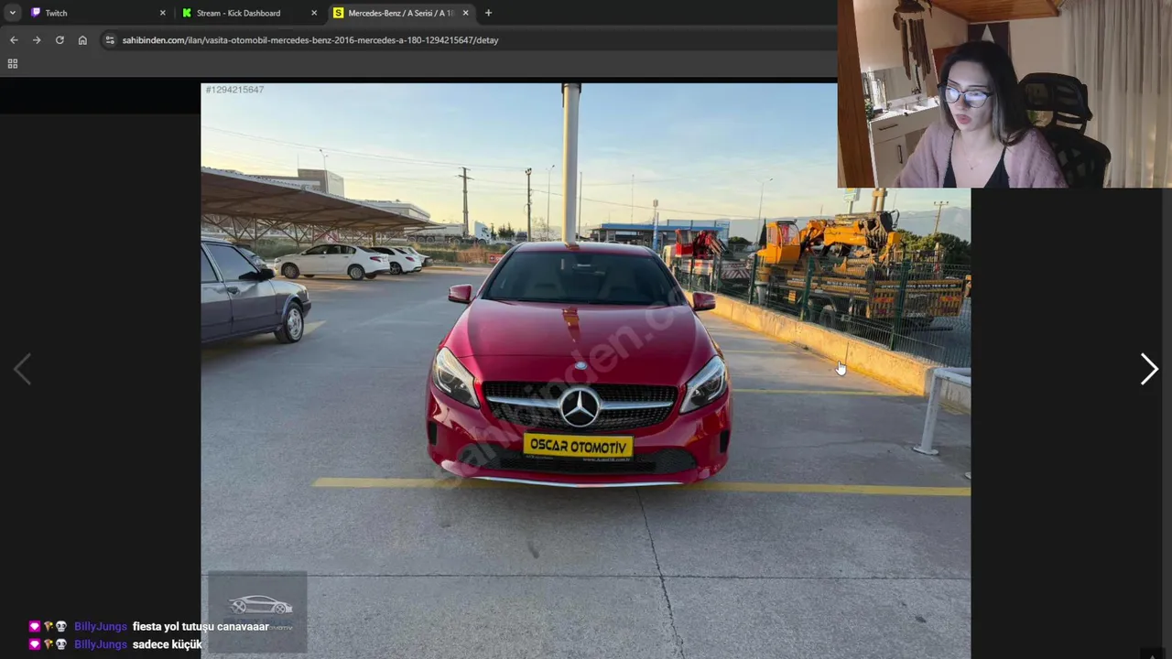Screen dimensions: 1172x659
Task: Show the next listing photo
Action: pyautogui.click(x=1149, y=369)
